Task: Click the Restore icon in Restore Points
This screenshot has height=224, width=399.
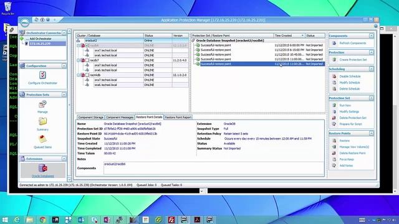Action: (x=334, y=141)
